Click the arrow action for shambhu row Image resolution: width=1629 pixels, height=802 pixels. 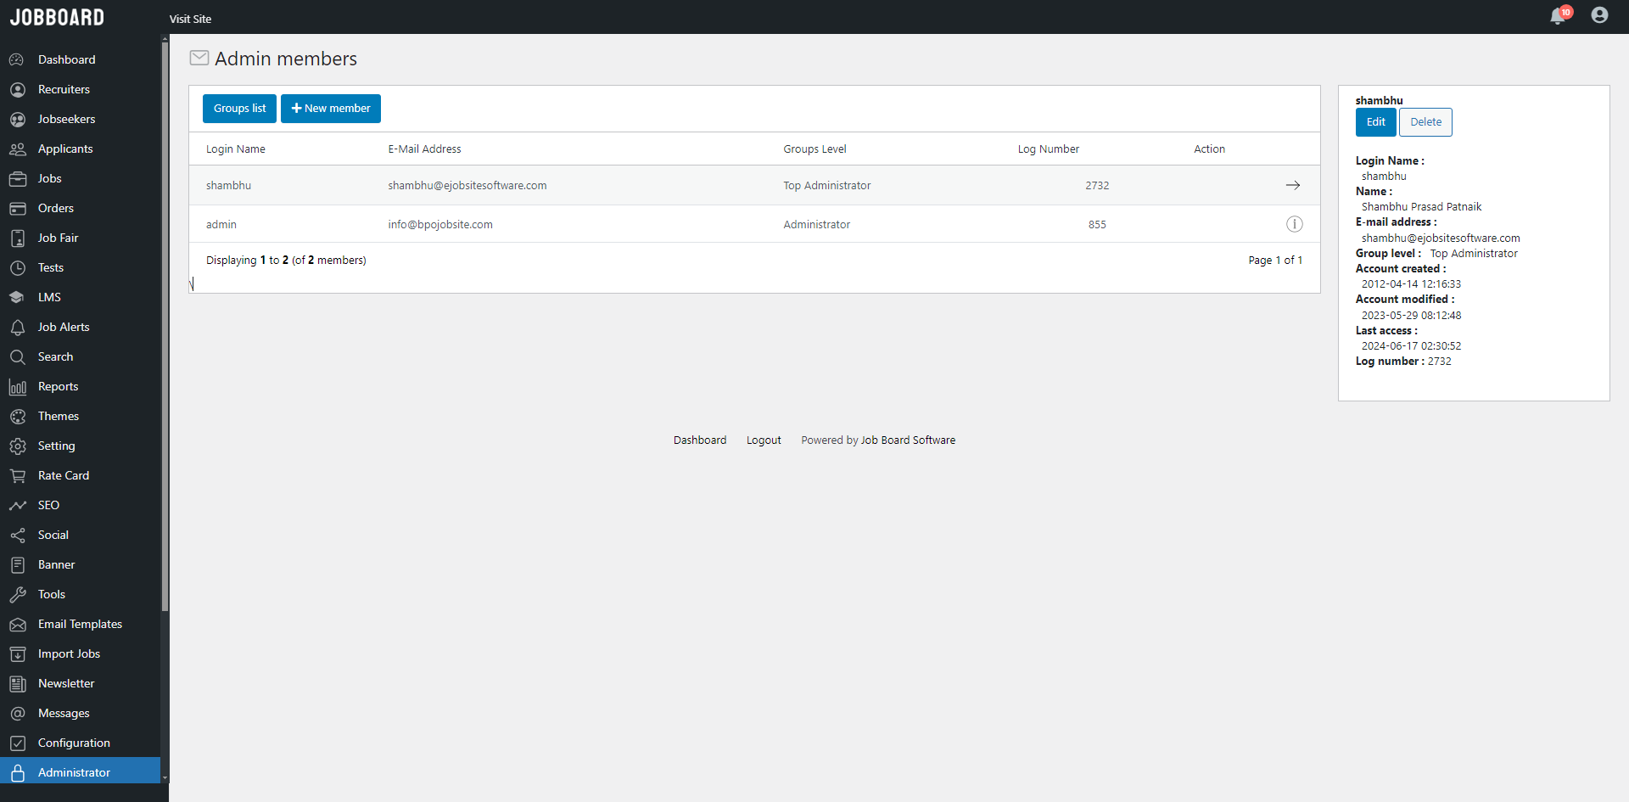[x=1293, y=185]
